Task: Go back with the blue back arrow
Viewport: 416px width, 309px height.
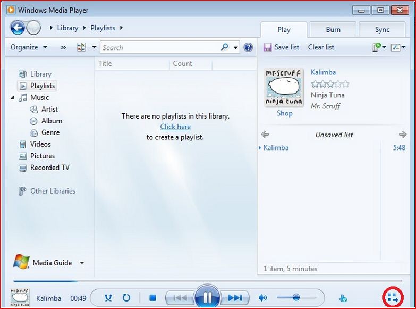Action: [18, 28]
